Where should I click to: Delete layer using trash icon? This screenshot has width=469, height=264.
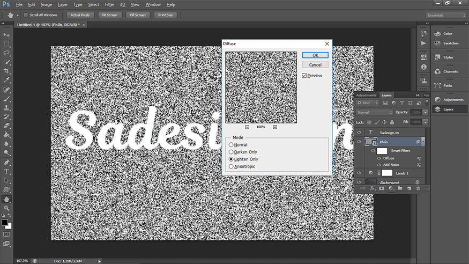418,188
